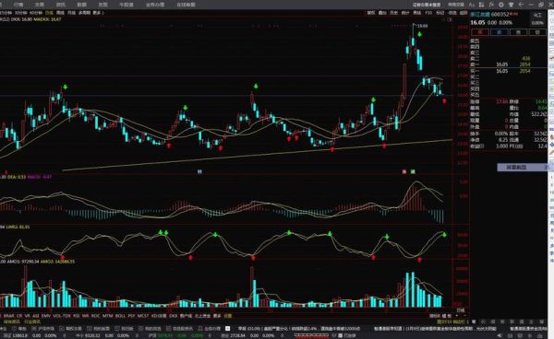554x339 pixels.
Task: Click 叠加 overlay button
Action: coord(382,13)
